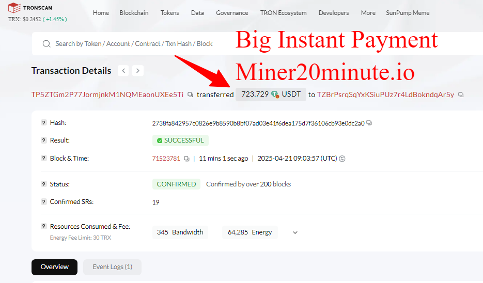Open block 71523781 link
483x283 pixels.
166,158
